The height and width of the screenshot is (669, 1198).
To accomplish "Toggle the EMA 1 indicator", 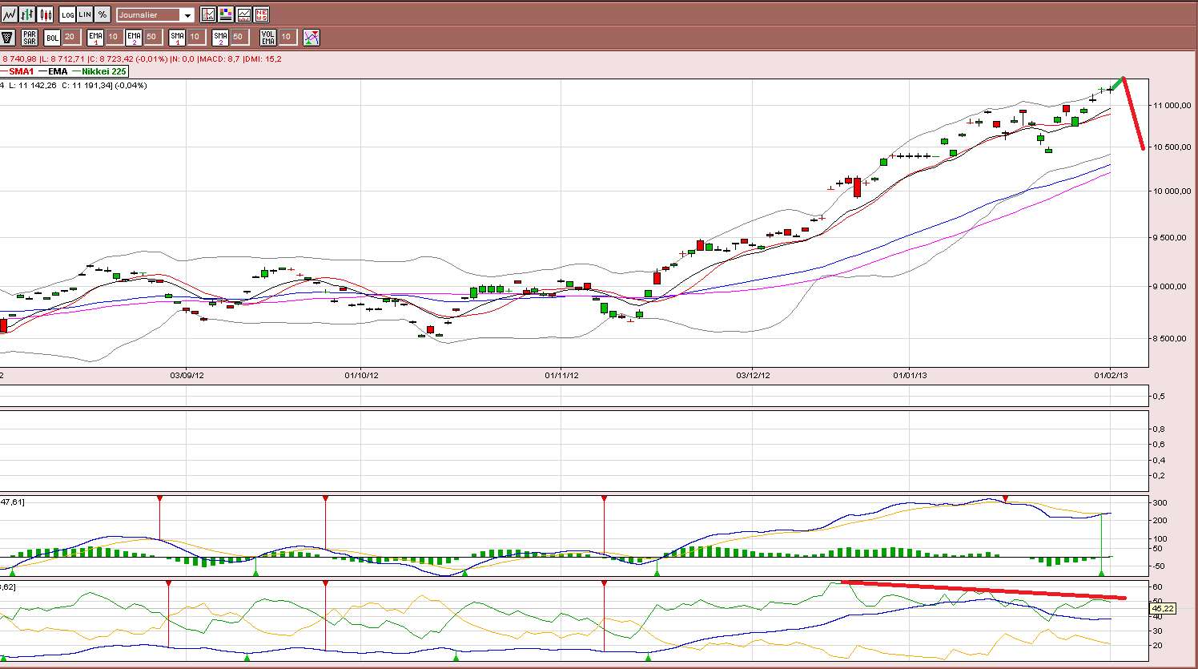I will pos(95,37).
